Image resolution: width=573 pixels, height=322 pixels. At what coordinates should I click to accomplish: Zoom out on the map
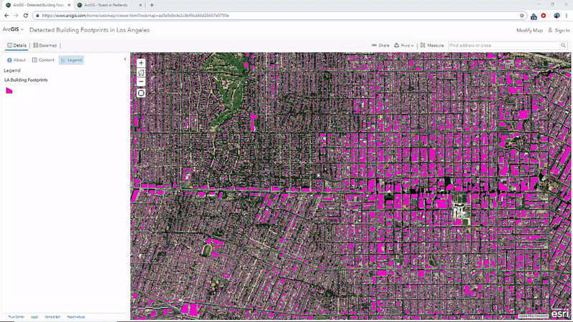[x=141, y=82]
